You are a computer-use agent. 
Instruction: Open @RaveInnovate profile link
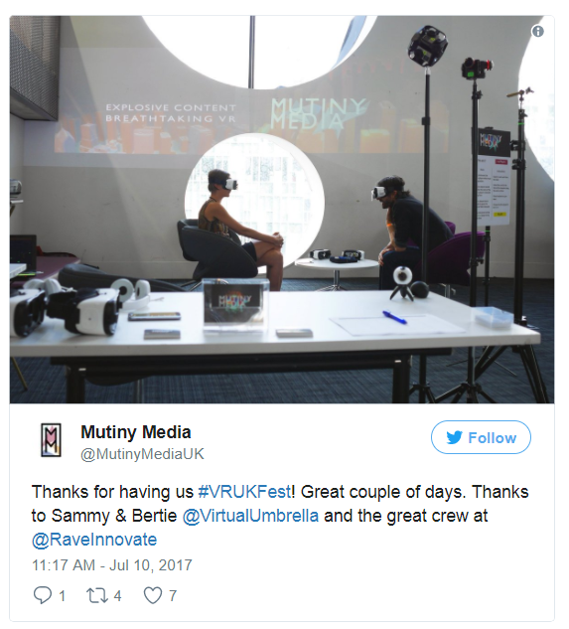(x=94, y=540)
